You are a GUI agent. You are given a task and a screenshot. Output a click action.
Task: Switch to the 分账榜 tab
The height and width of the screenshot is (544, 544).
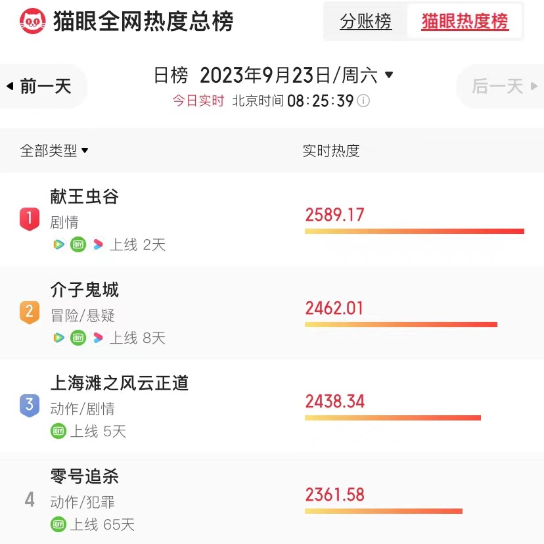pos(367,21)
